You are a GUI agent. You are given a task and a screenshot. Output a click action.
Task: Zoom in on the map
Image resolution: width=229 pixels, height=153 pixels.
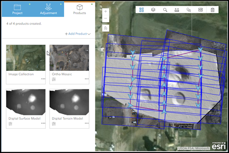click(106, 11)
